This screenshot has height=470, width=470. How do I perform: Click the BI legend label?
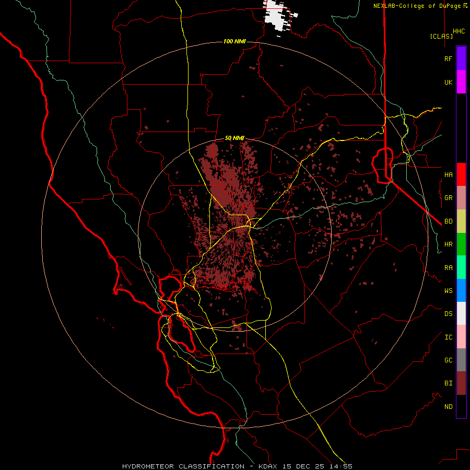tap(448, 383)
